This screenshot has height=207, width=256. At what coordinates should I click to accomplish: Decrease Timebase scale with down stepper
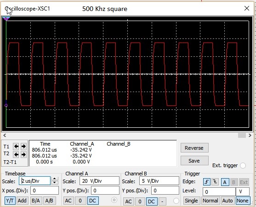(x=55, y=183)
